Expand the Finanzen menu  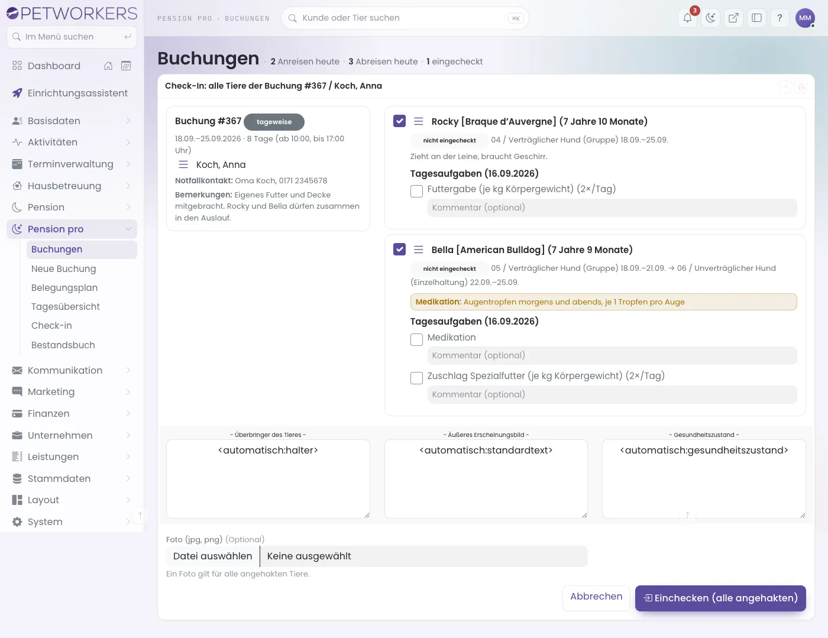click(72, 413)
